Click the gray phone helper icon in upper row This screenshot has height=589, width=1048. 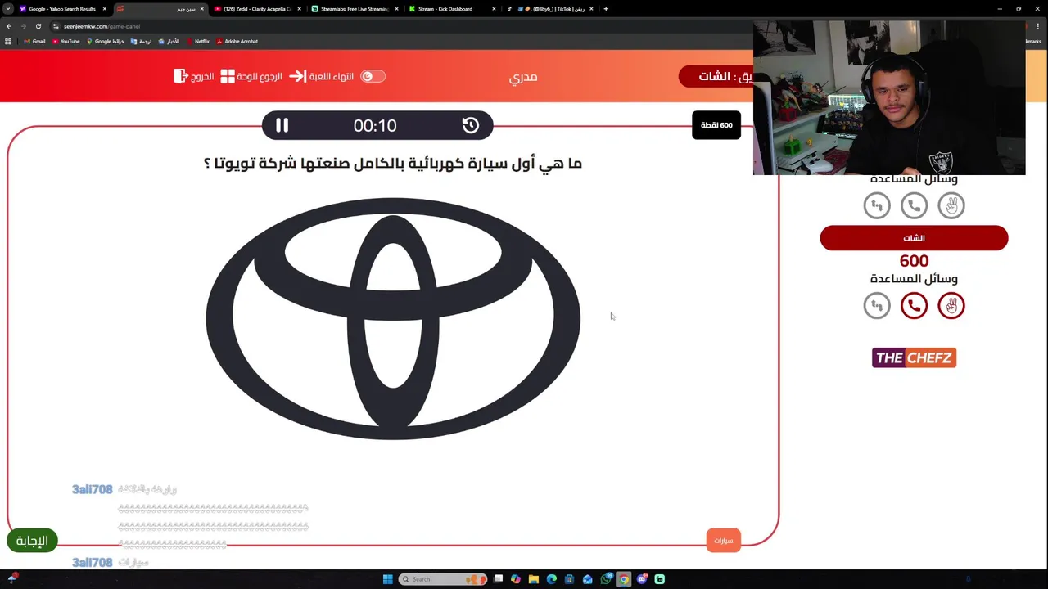(x=914, y=205)
